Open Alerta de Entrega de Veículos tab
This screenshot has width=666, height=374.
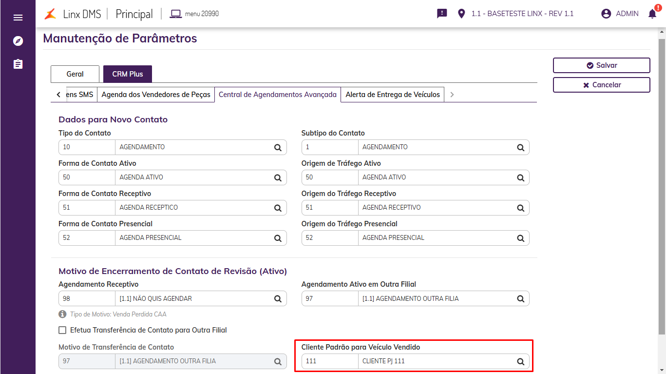click(x=393, y=95)
